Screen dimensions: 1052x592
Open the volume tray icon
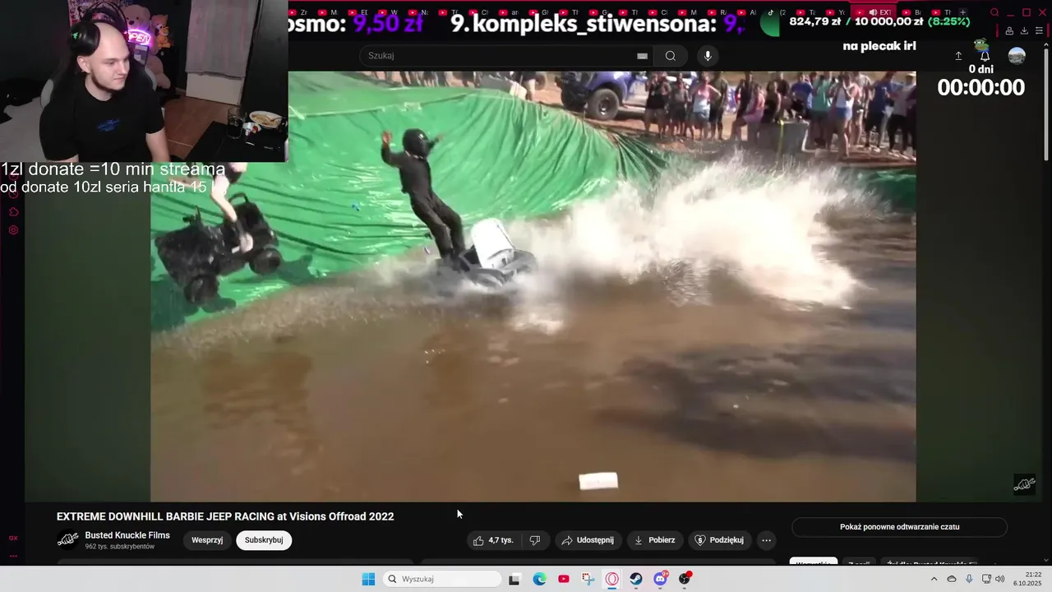[999, 579]
